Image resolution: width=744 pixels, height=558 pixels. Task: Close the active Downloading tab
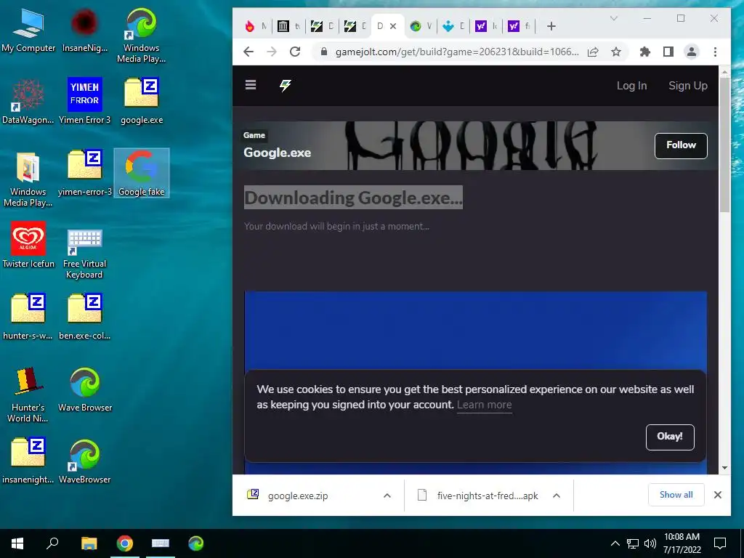pos(393,27)
